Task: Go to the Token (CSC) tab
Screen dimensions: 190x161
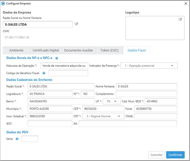Action: click(109, 50)
